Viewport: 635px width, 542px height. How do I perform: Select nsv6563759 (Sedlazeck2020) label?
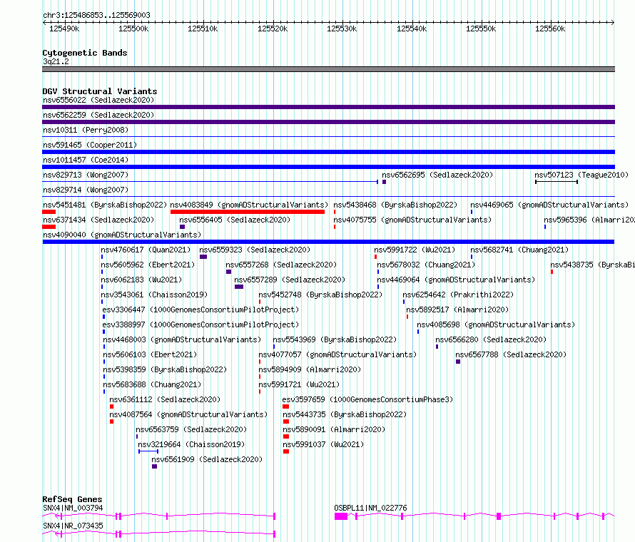point(191,429)
